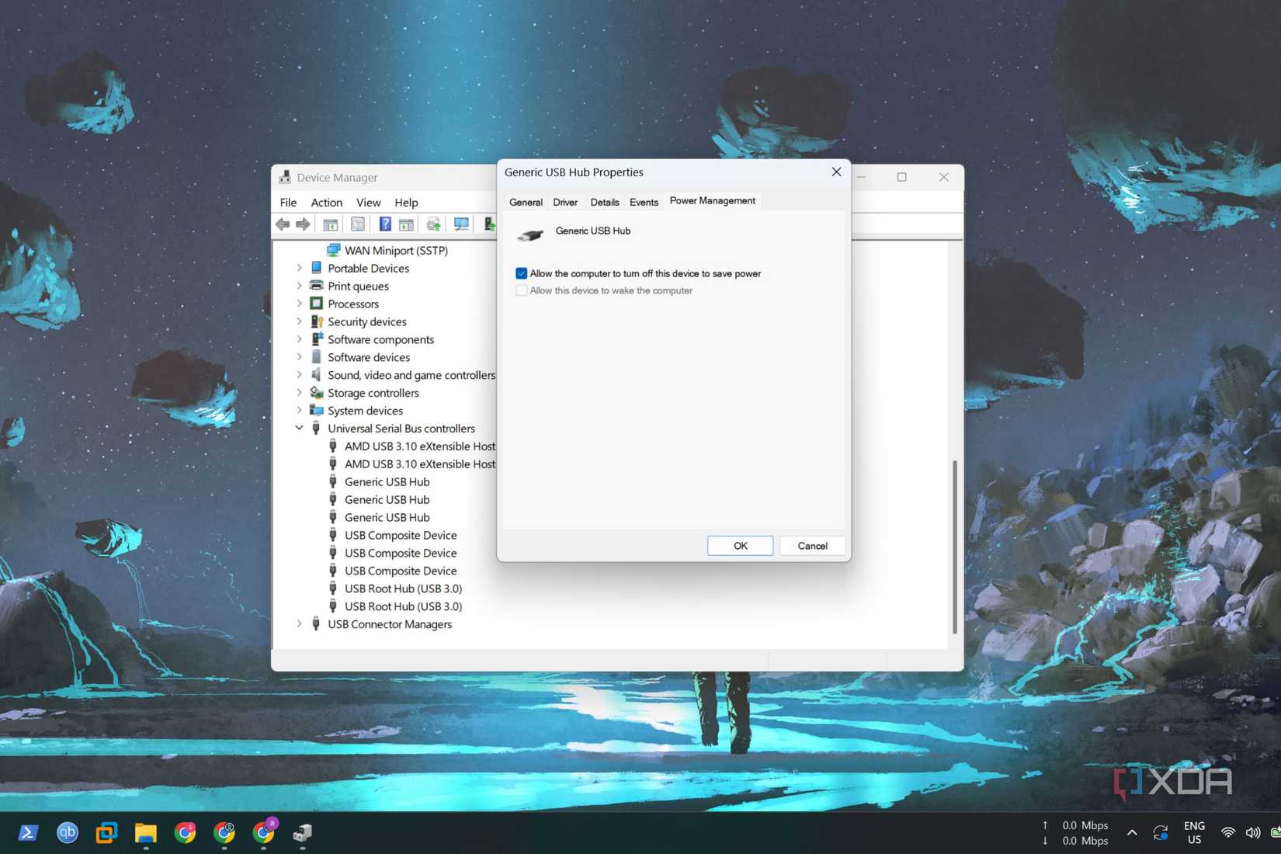Click the Device Manager vertical scrollbar thumb
The image size is (1281, 854).
pos(955,547)
